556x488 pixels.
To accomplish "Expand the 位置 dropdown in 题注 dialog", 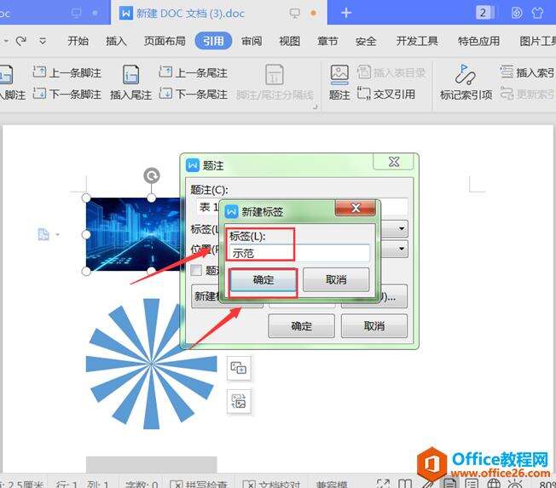I will pyautogui.click(x=402, y=249).
